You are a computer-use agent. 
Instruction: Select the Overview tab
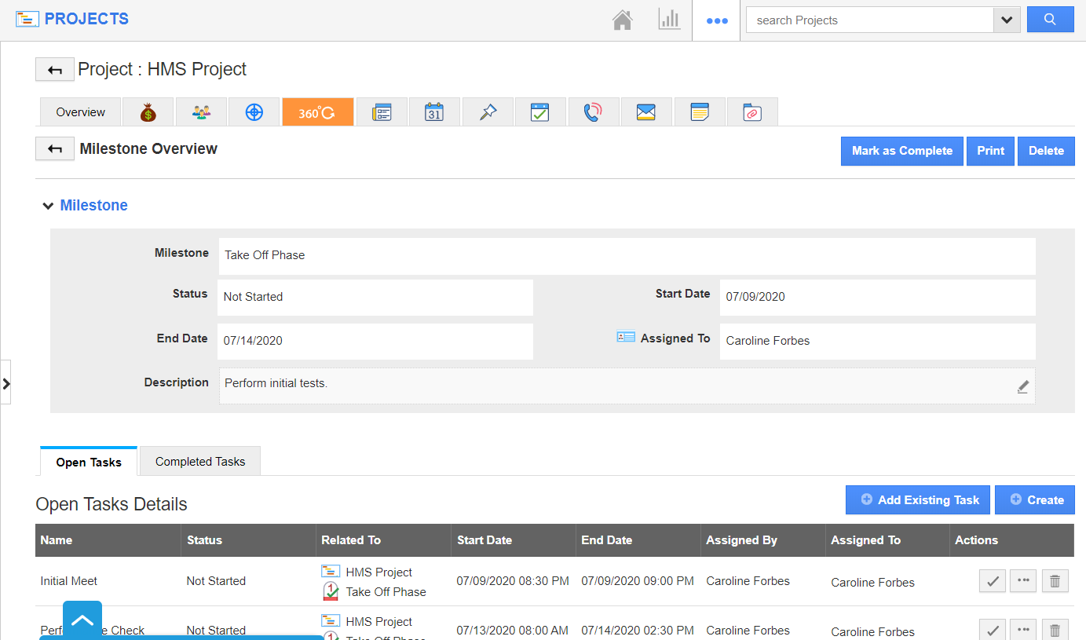click(80, 112)
